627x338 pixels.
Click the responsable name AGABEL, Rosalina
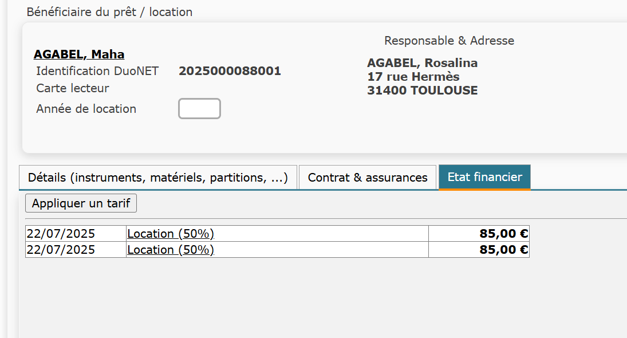click(x=422, y=63)
